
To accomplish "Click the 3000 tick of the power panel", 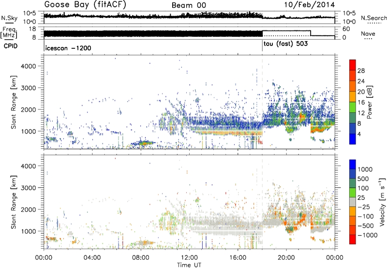I will tap(28, 88).
